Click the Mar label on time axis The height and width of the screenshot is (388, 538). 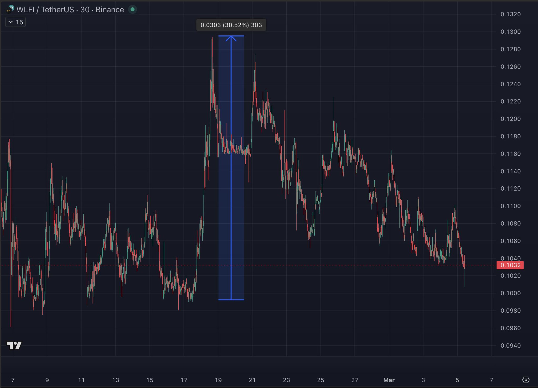(x=389, y=380)
